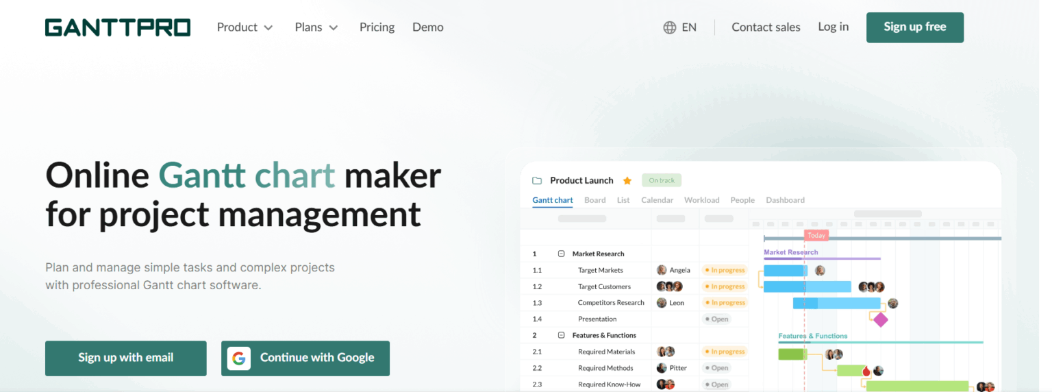Click the Required Methods task name
The height and width of the screenshot is (392, 1052).
coord(605,368)
